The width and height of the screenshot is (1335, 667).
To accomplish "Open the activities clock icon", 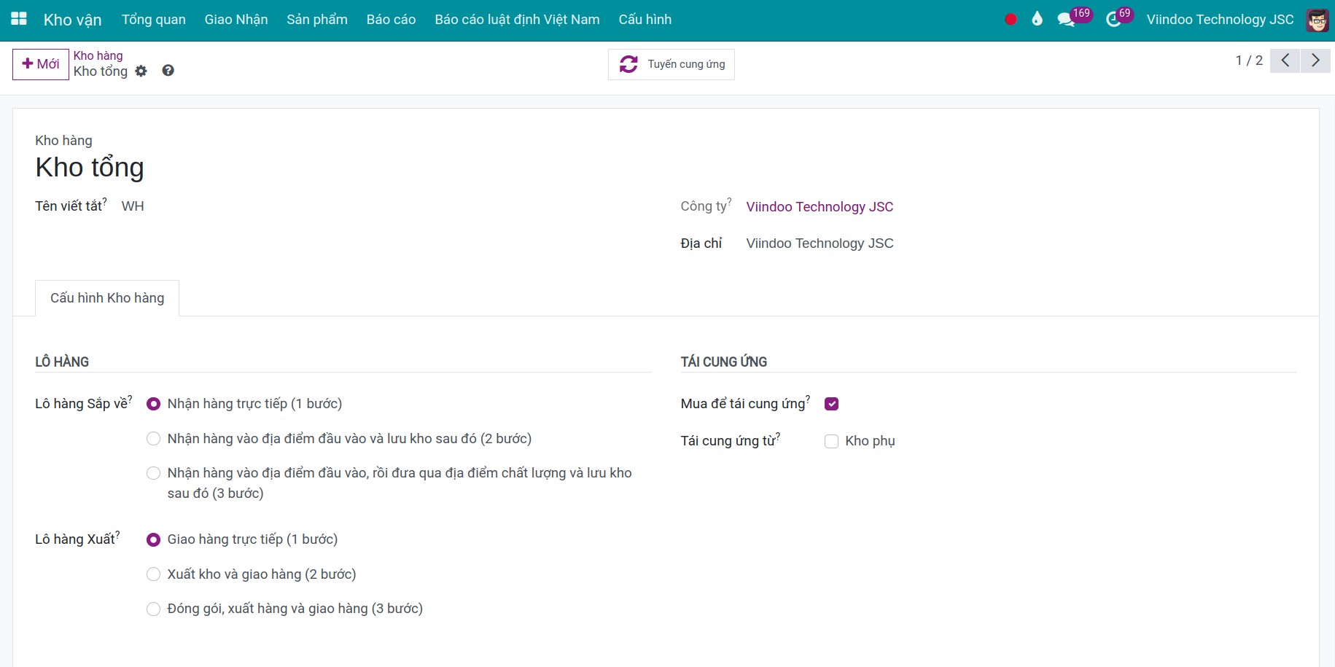I will click(x=1113, y=20).
